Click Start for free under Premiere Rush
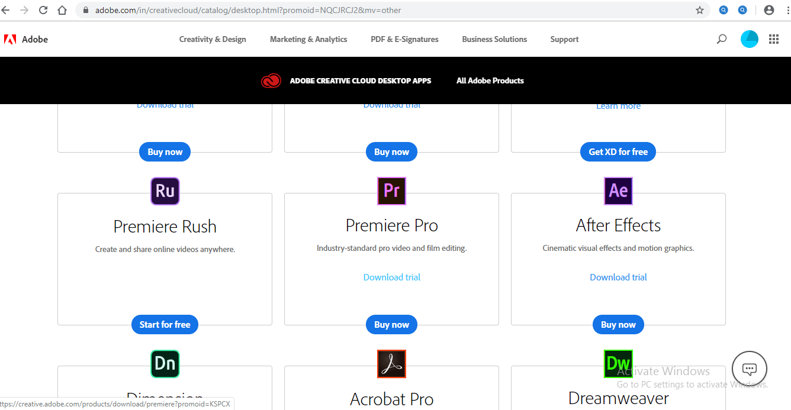Screen dimensions: 791x410 [165, 324]
